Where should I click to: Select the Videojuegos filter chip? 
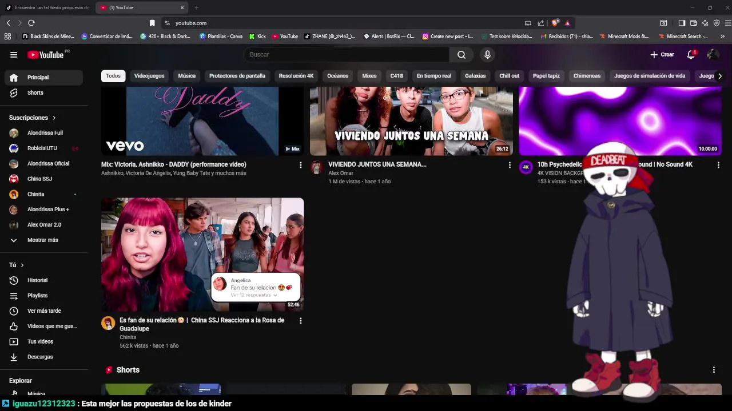(149, 76)
